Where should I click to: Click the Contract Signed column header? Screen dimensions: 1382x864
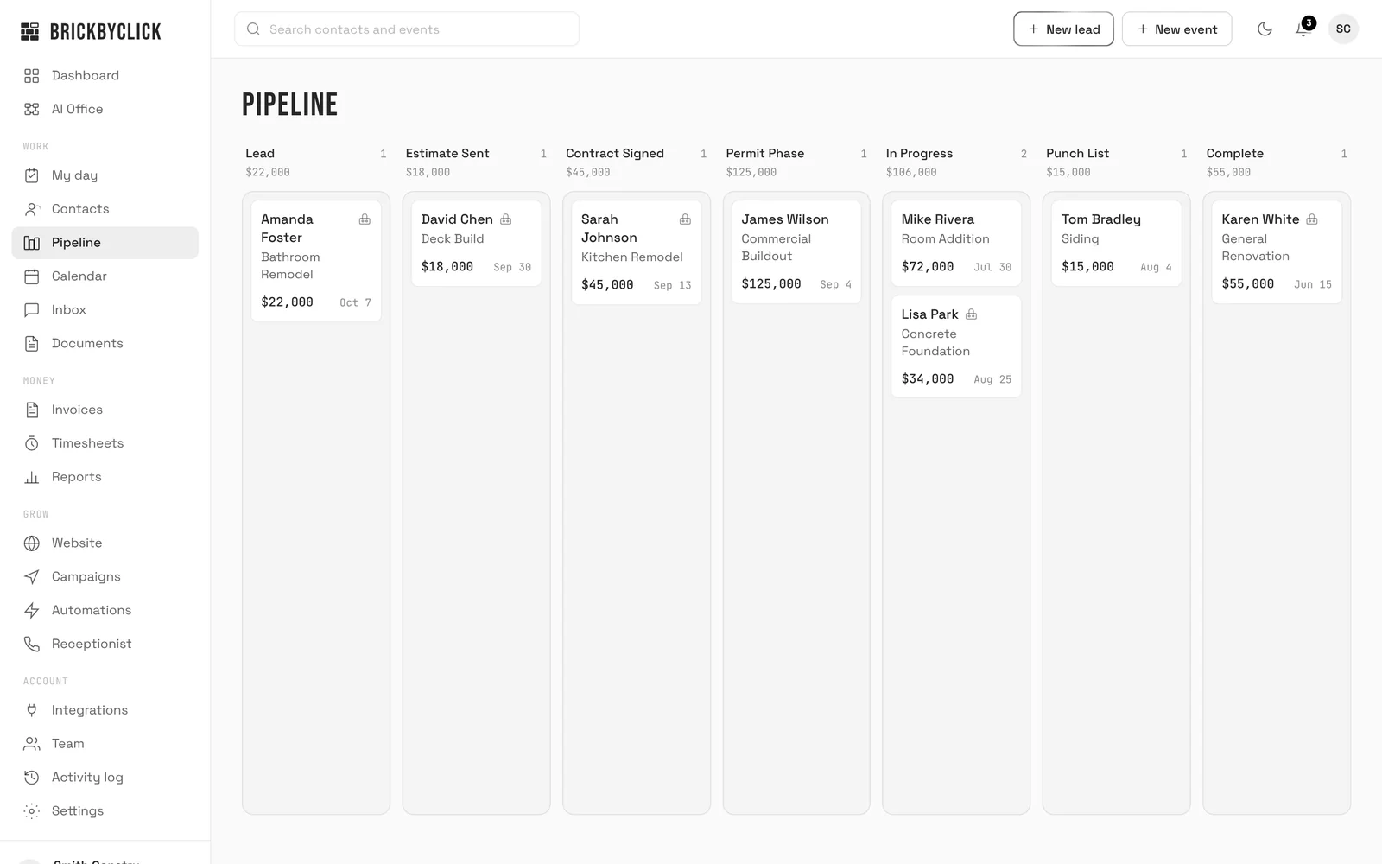coord(615,154)
